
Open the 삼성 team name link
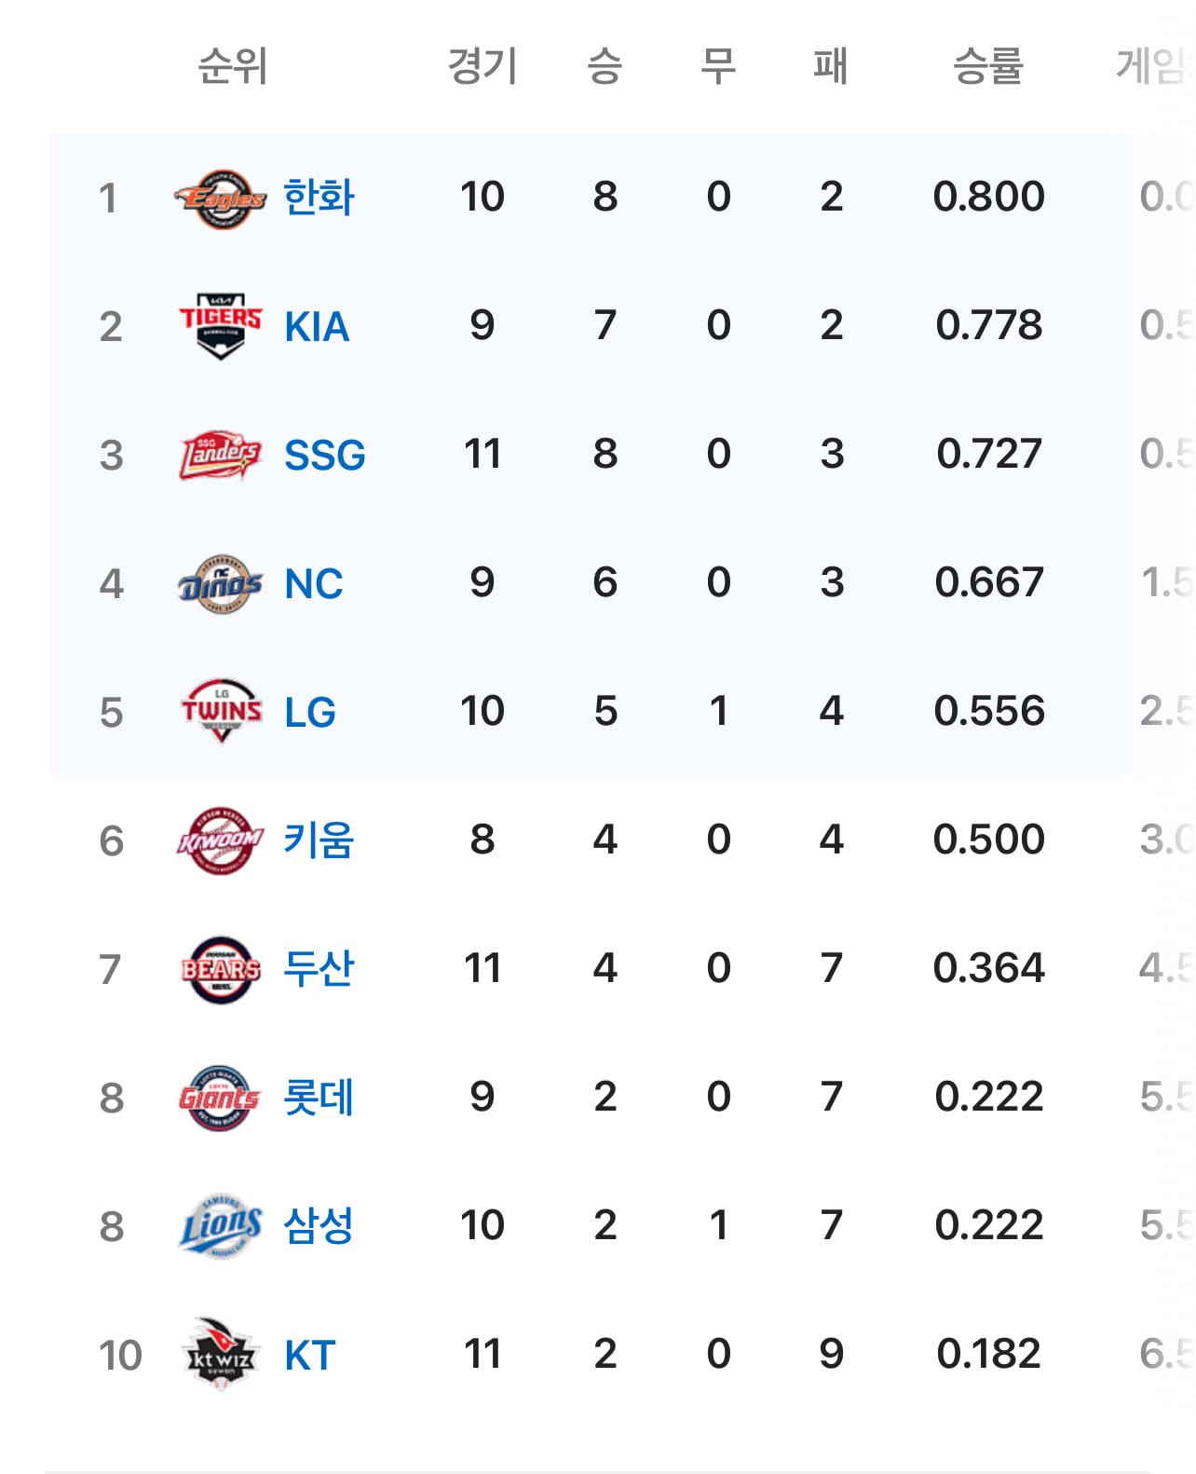[319, 1226]
